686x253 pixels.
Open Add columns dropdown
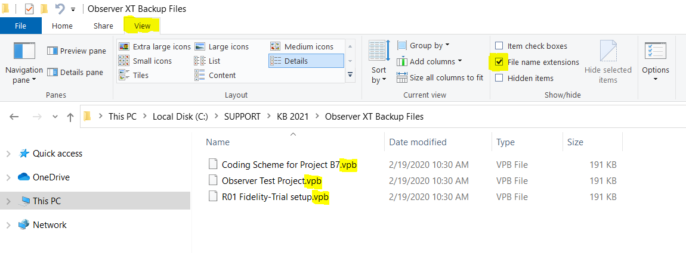(x=429, y=61)
